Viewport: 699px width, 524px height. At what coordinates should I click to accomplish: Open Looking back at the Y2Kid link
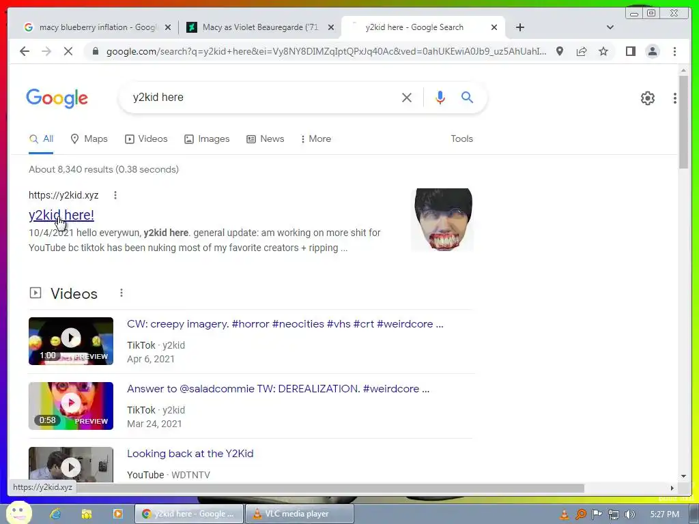click(x=190, y=454)
